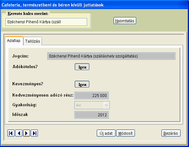
Task: Open the Gyakoriság dropdown arrow
Action: [106, 105]
